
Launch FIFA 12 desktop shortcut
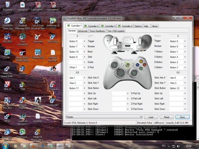pos(8,86)
